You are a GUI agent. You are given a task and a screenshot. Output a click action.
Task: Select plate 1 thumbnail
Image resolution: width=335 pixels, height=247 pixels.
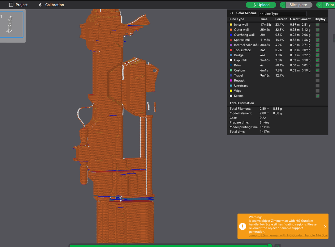click(11, 24)
